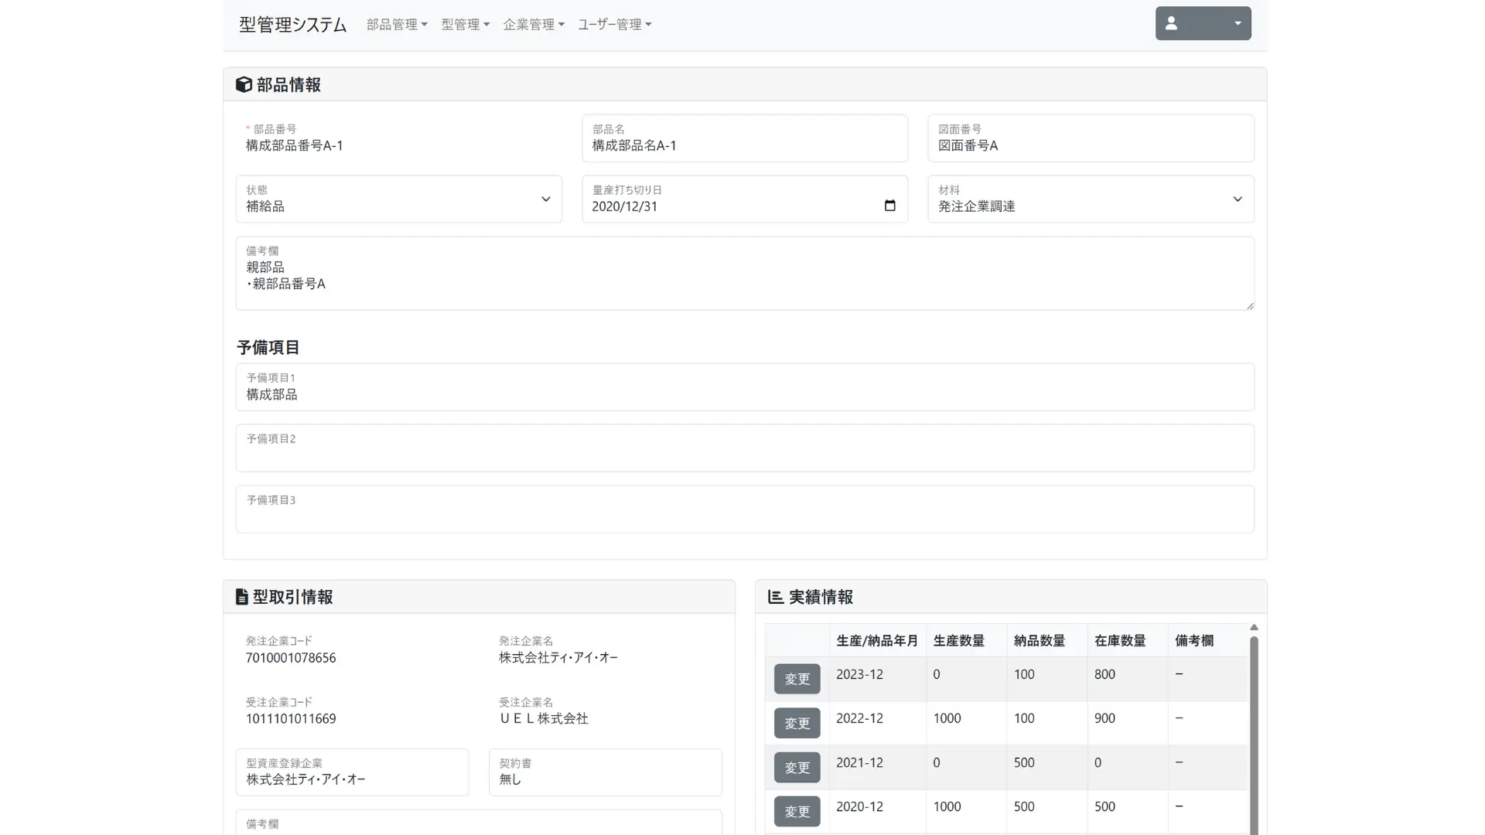Click 変更 for the 2020-12 row
The height and width of the screenshot is (835, 1485).
[797, 811]
